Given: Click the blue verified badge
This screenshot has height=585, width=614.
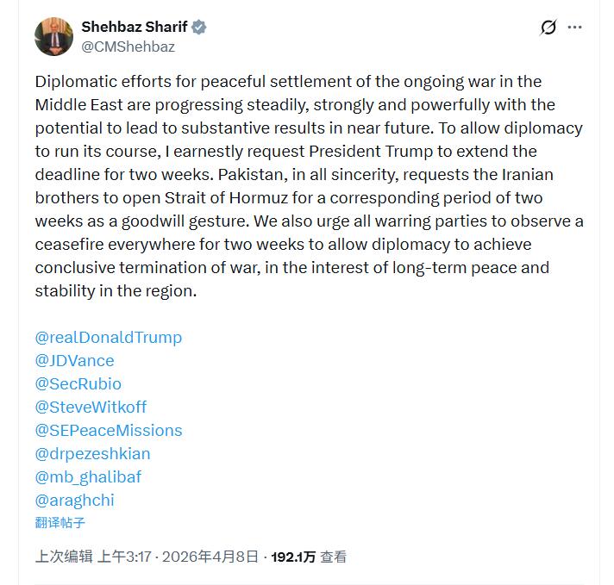Looking at the screenshot, I should click(199, 28).
